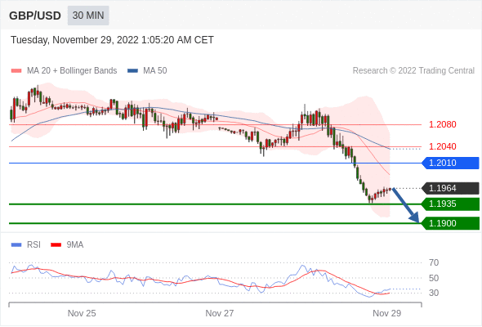Select the GBP/USD pair title
This screenshot has height=327, width=482.
(35, 16)
